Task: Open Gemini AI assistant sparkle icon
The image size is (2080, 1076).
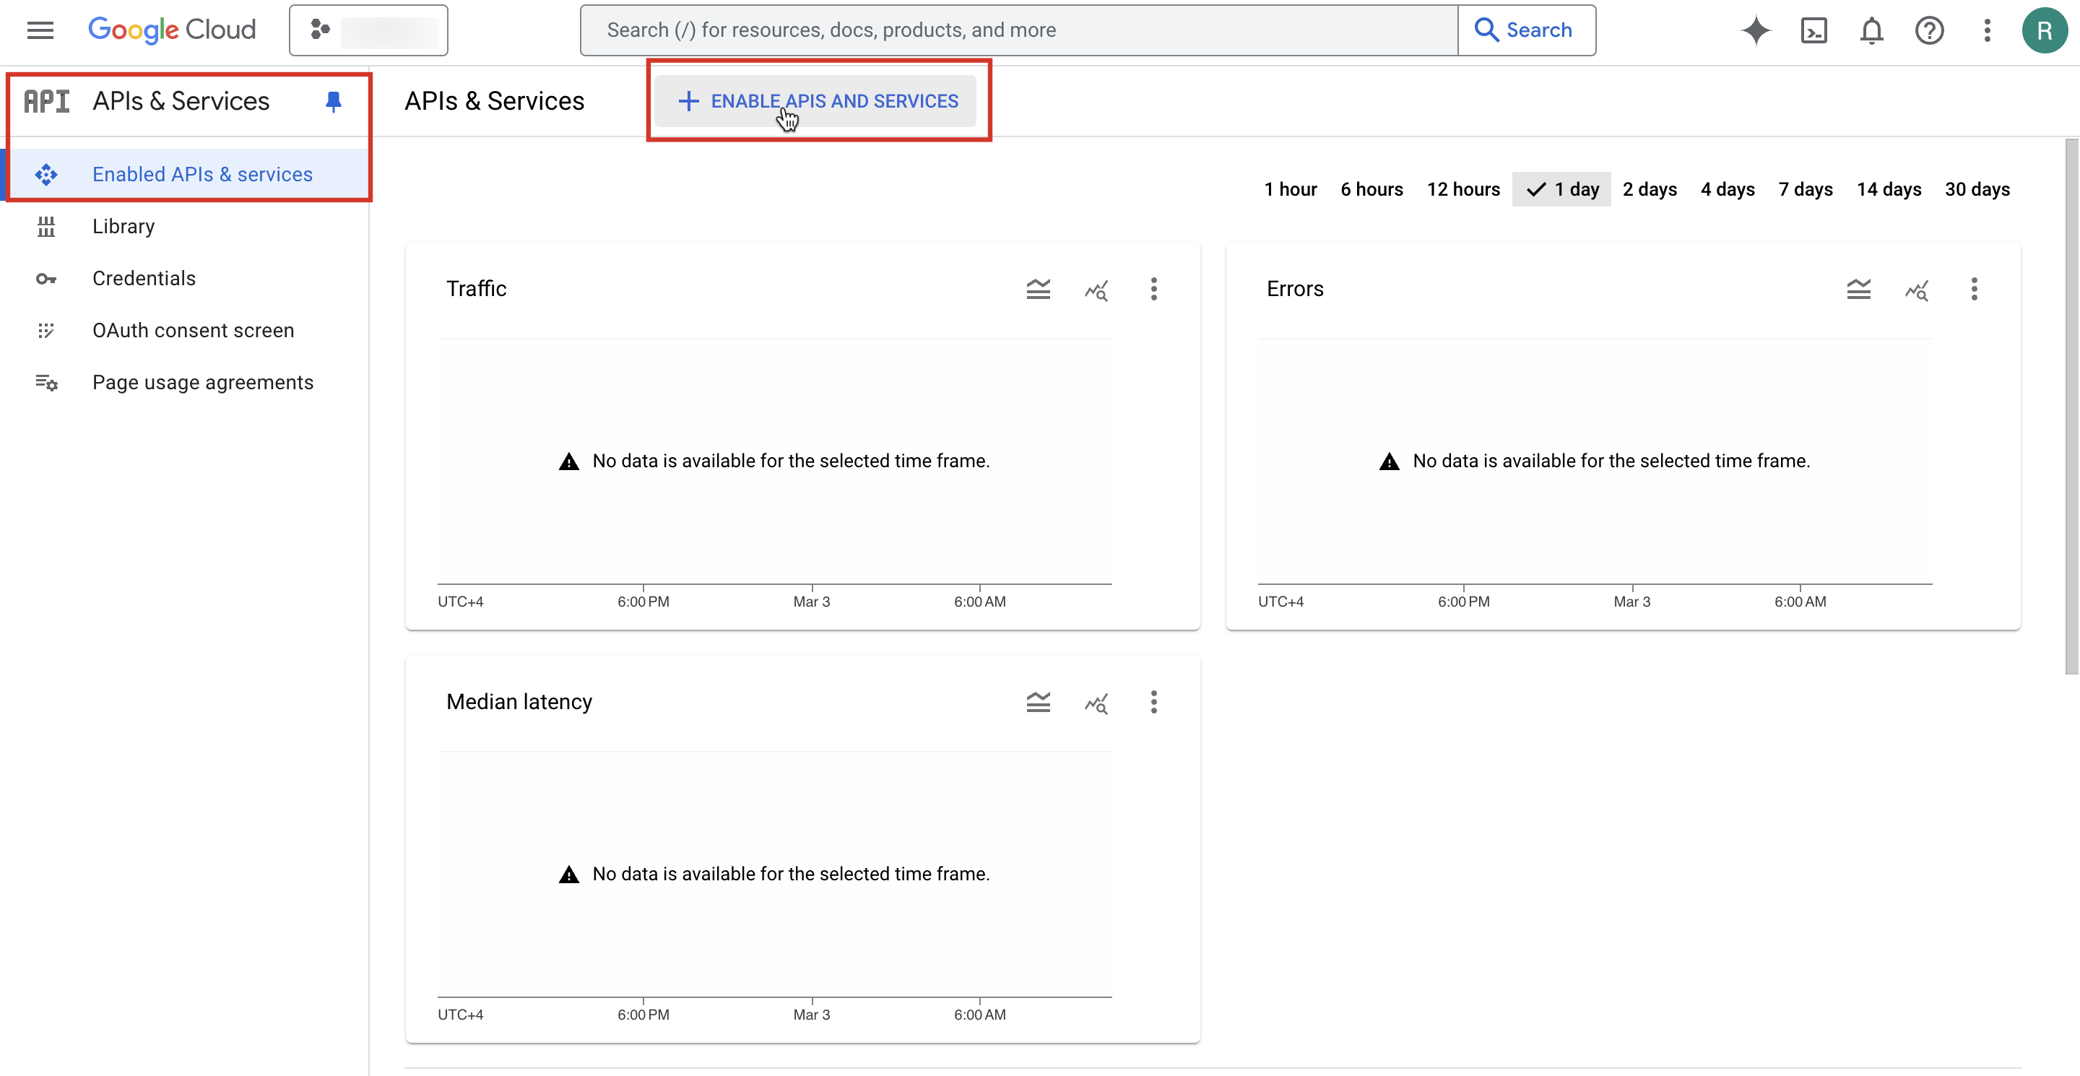Action: click(x=1756, y=30)
